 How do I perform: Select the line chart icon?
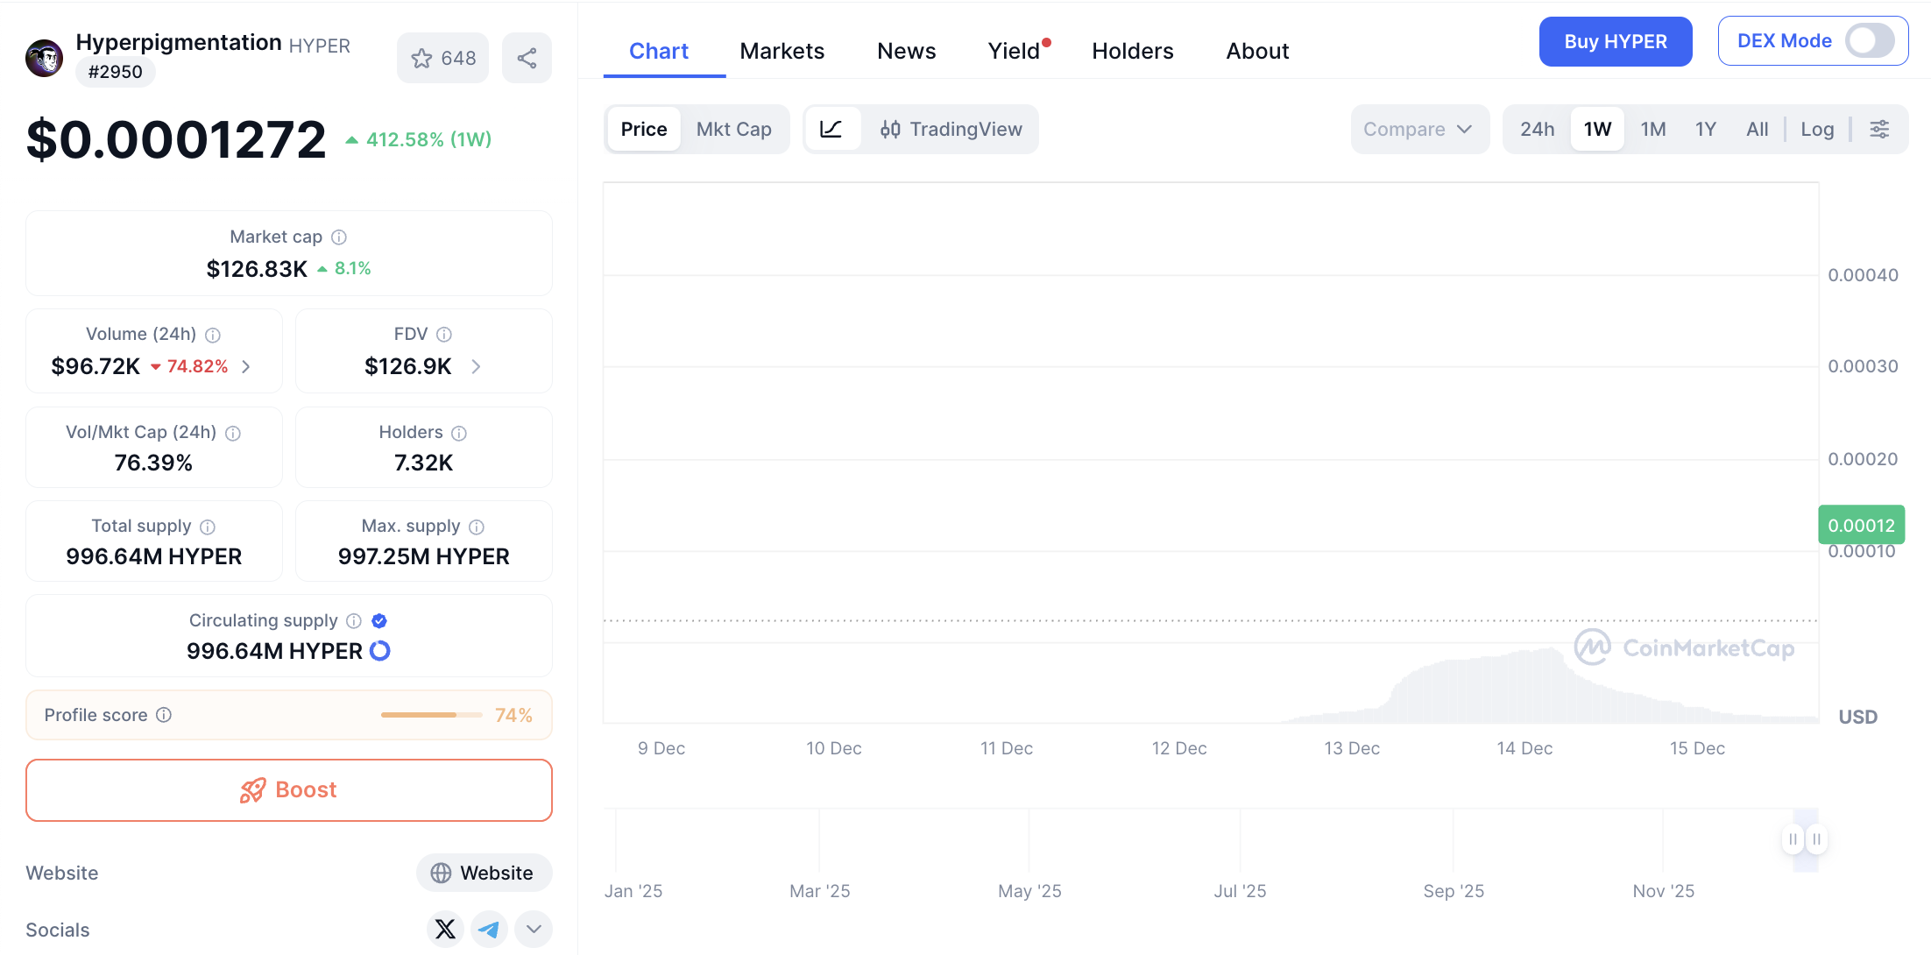tap(831, 130)
